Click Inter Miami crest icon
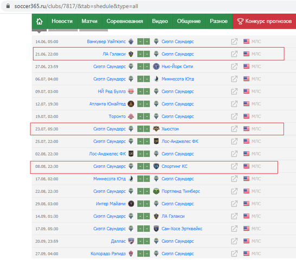296x260 pixels. 131,204
